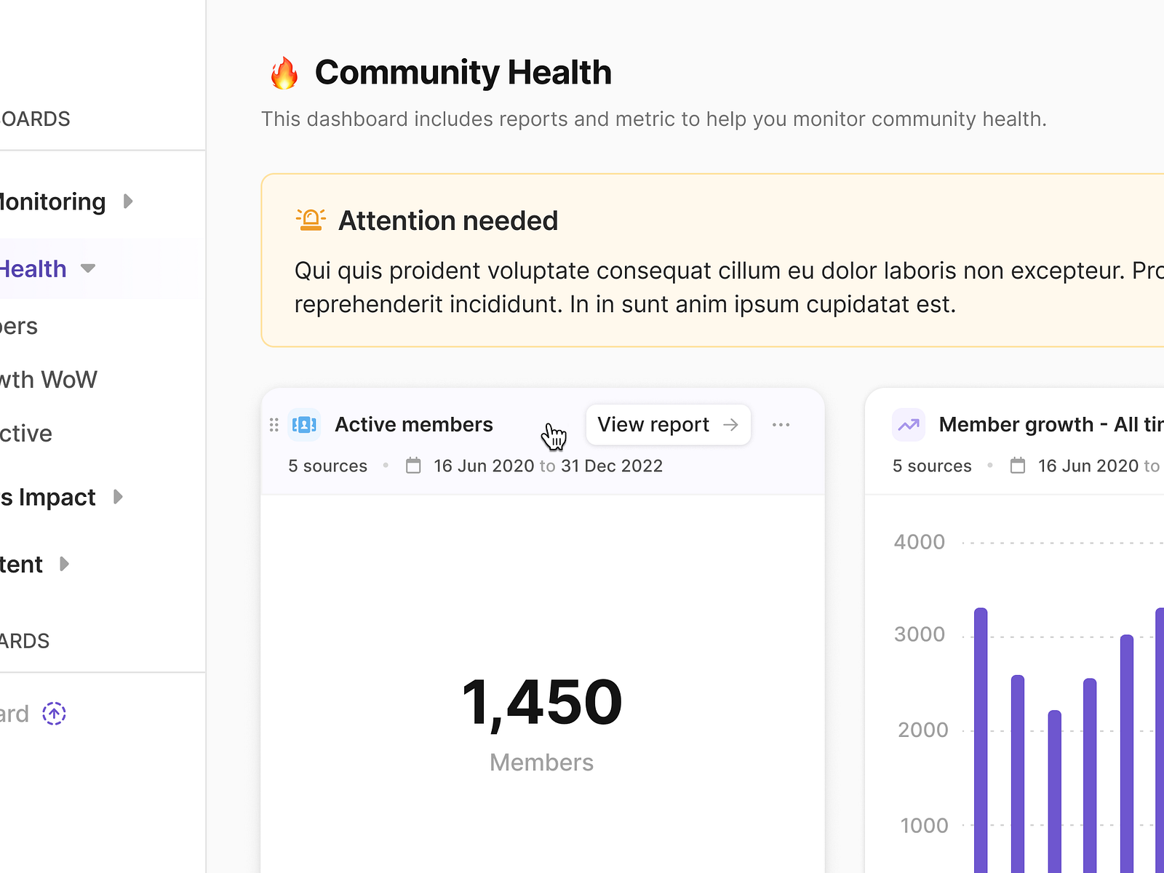Expand the Content section in the sidebar

(x=65, y=564)
